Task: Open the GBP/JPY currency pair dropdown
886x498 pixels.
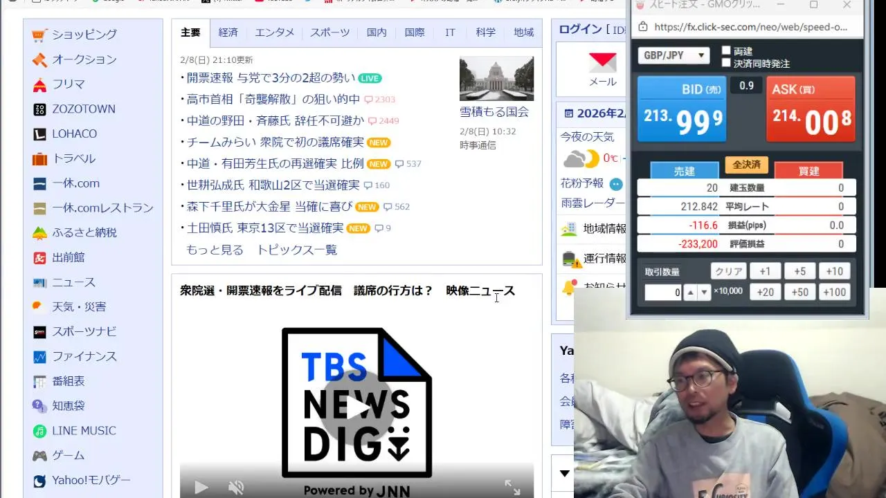Action: (673, 55)
